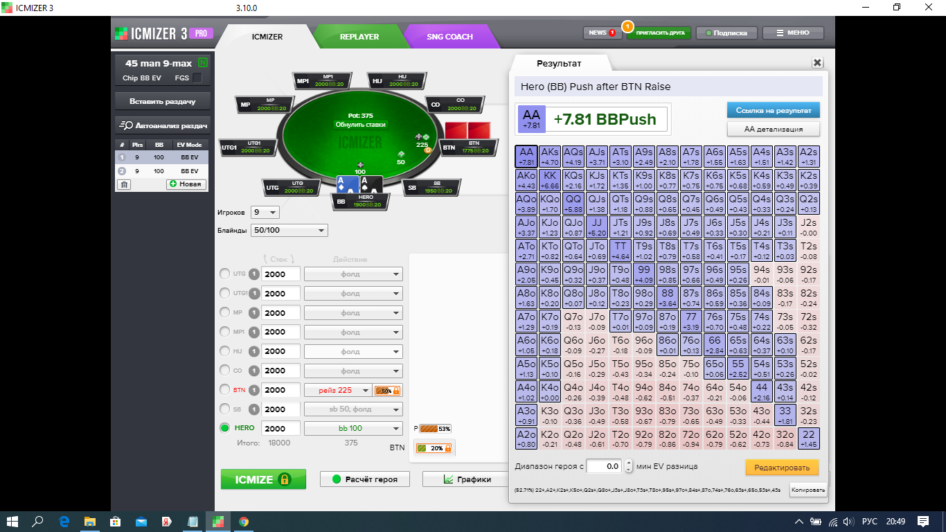Toggle the FGS checkbox
This screenshot has width=946, height=532.
[197, 78]
